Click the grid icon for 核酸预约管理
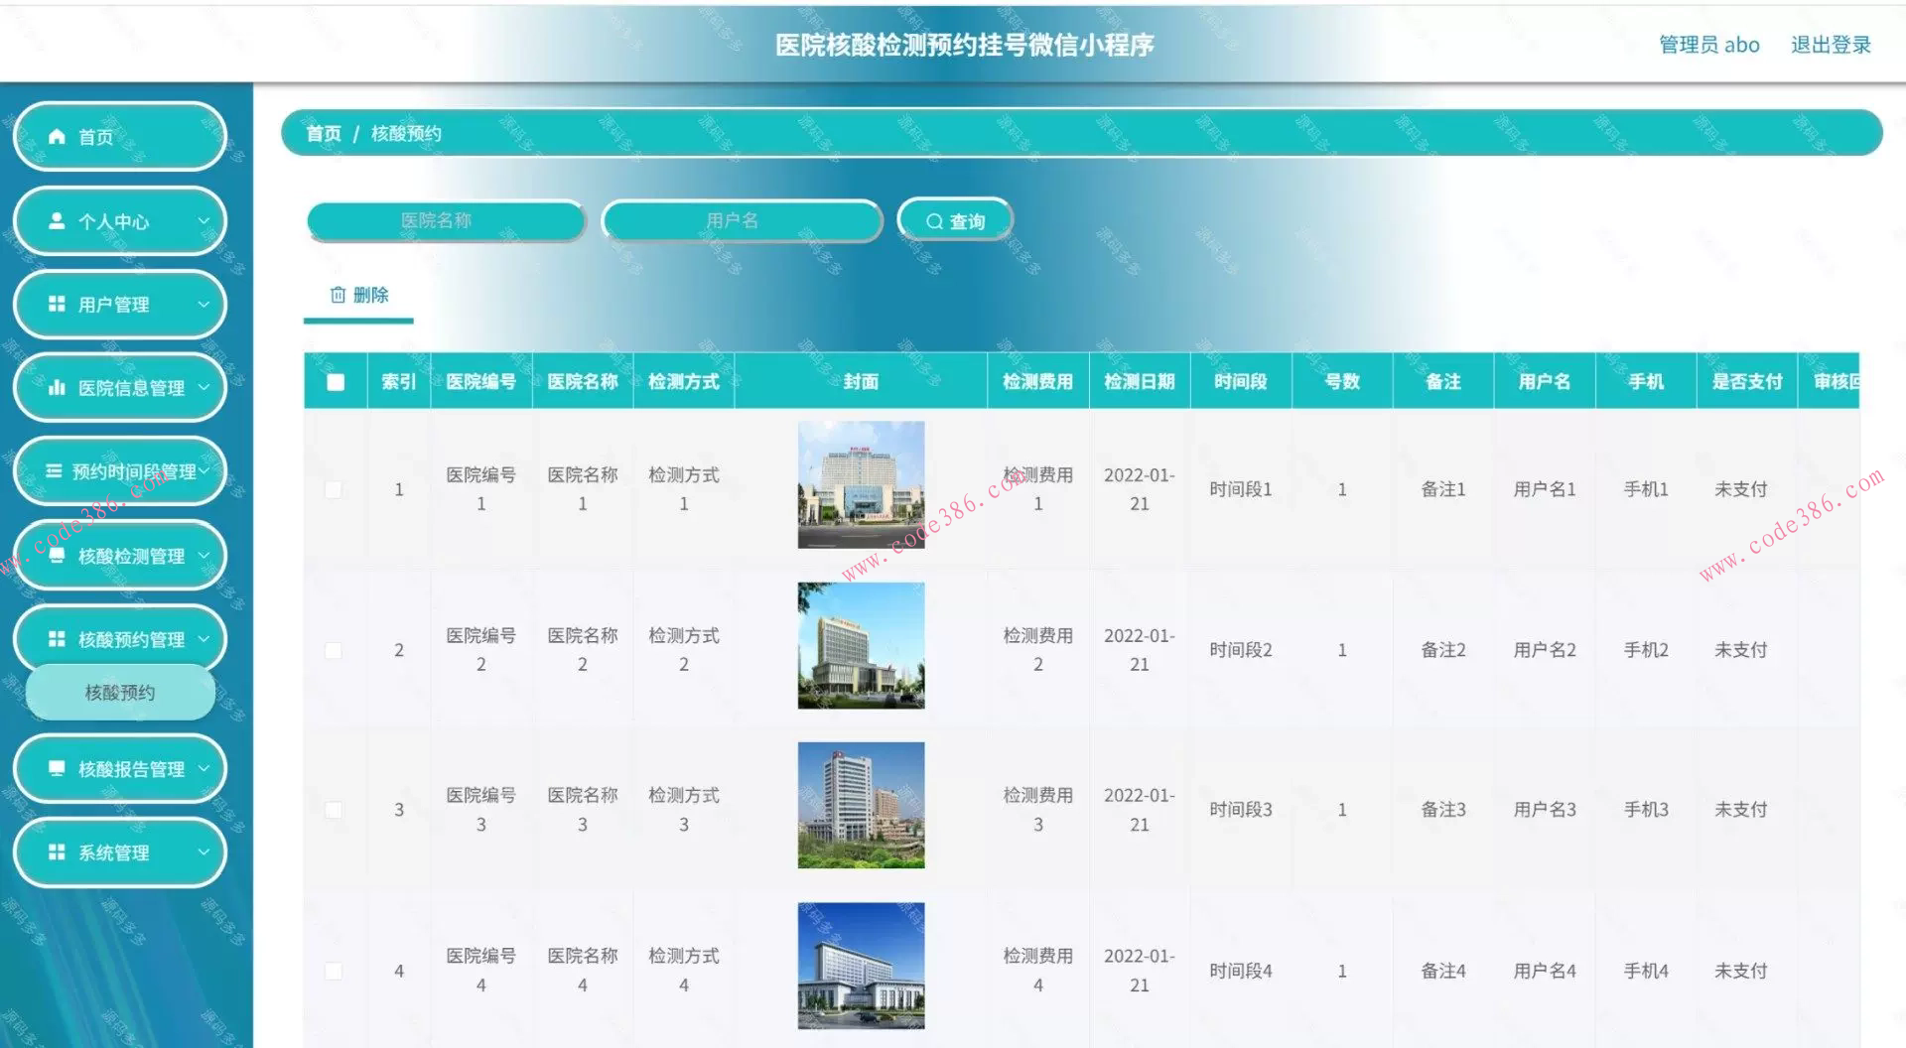 (x=57, y=639)
